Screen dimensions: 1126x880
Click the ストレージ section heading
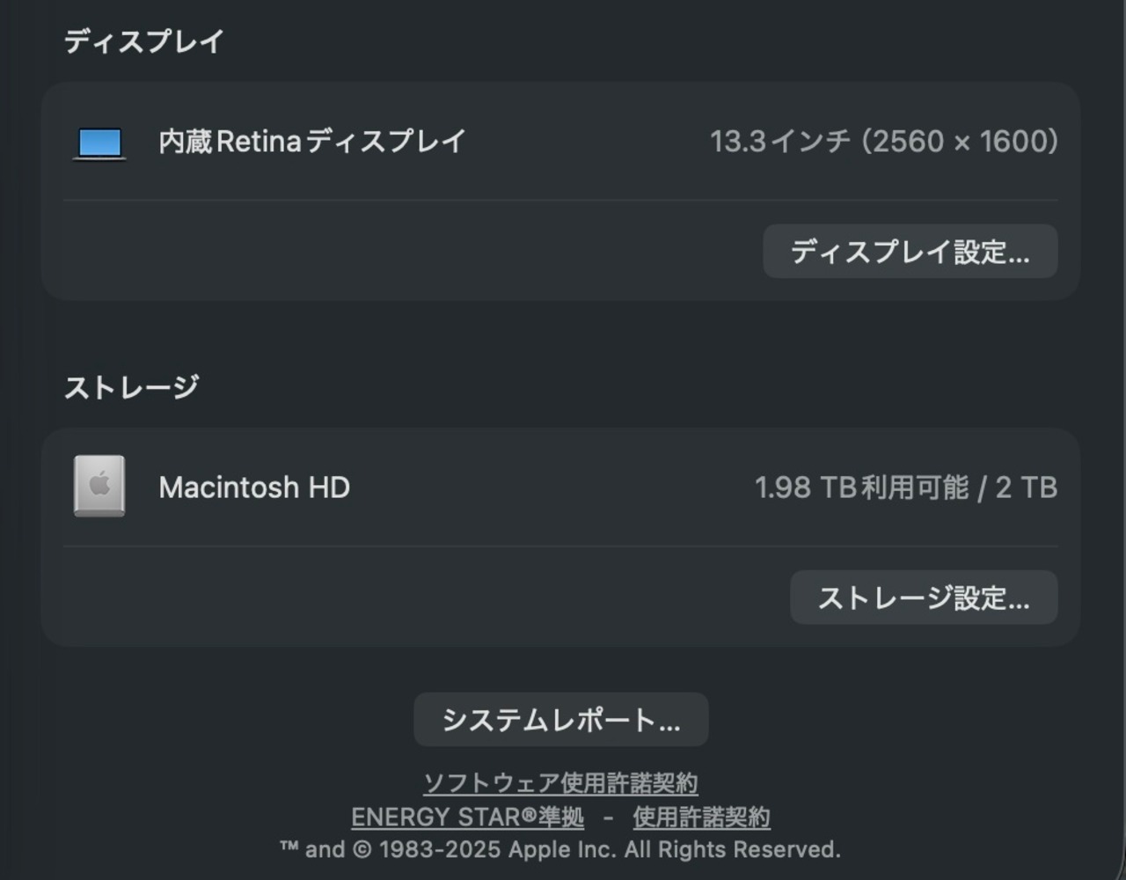[x=131, y=387]
